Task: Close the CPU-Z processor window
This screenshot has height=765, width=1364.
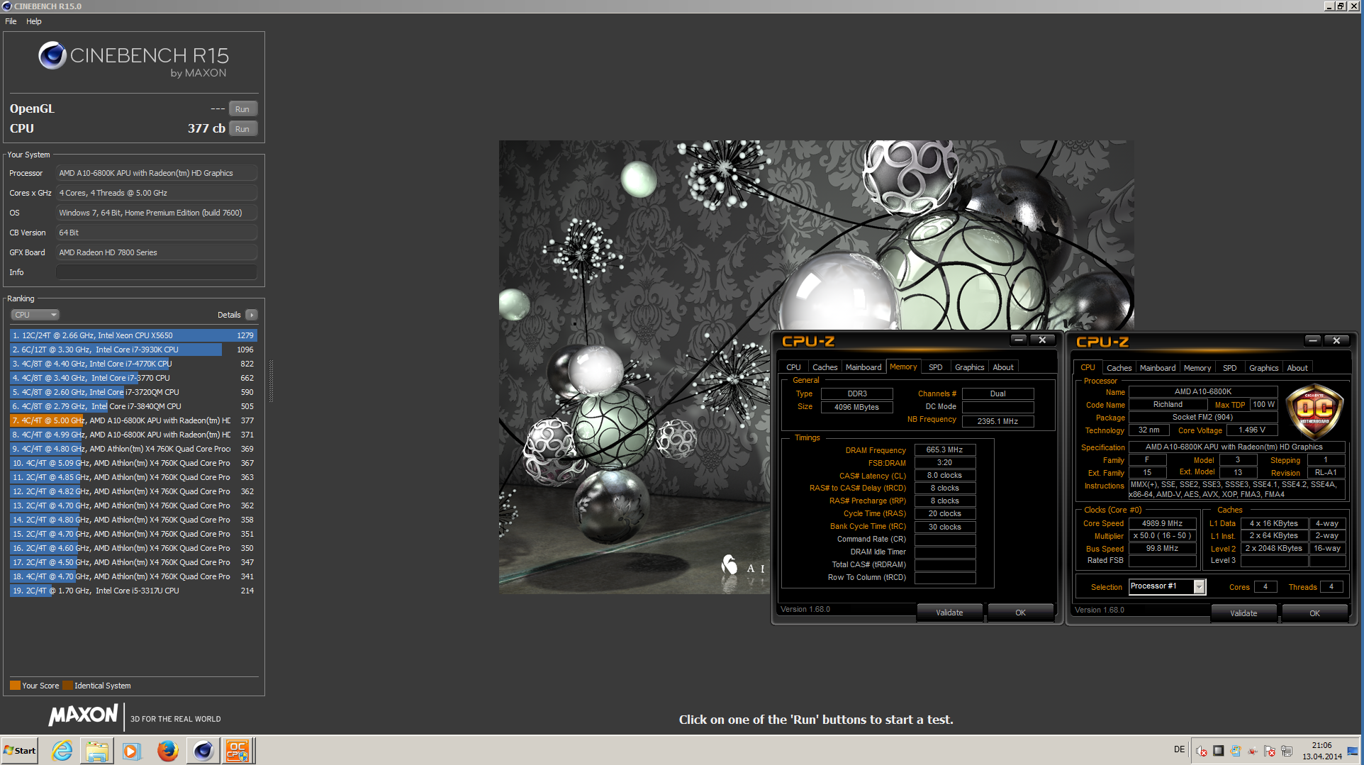Action: (x=1336, y=341)
